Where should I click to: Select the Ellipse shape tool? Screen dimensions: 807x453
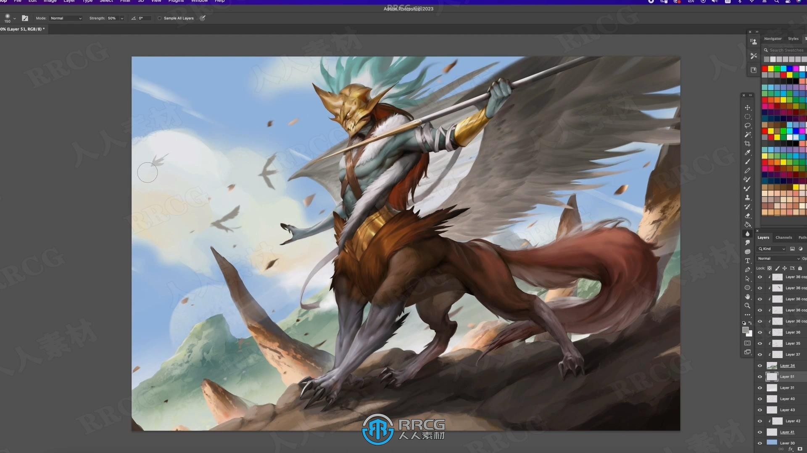(x=747, y=288)
